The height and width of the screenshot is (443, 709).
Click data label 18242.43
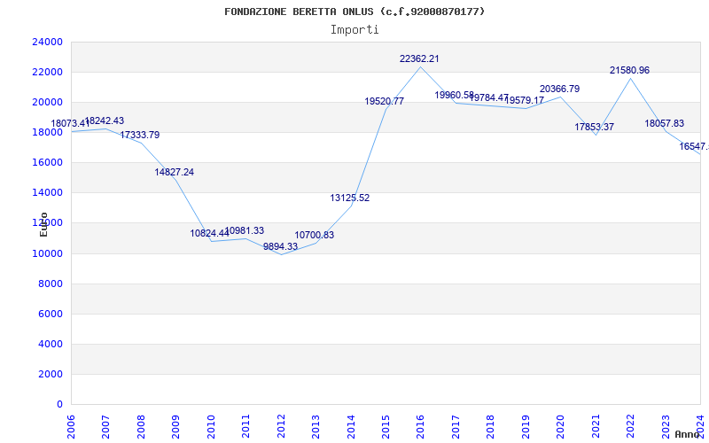tap(105, 120)
